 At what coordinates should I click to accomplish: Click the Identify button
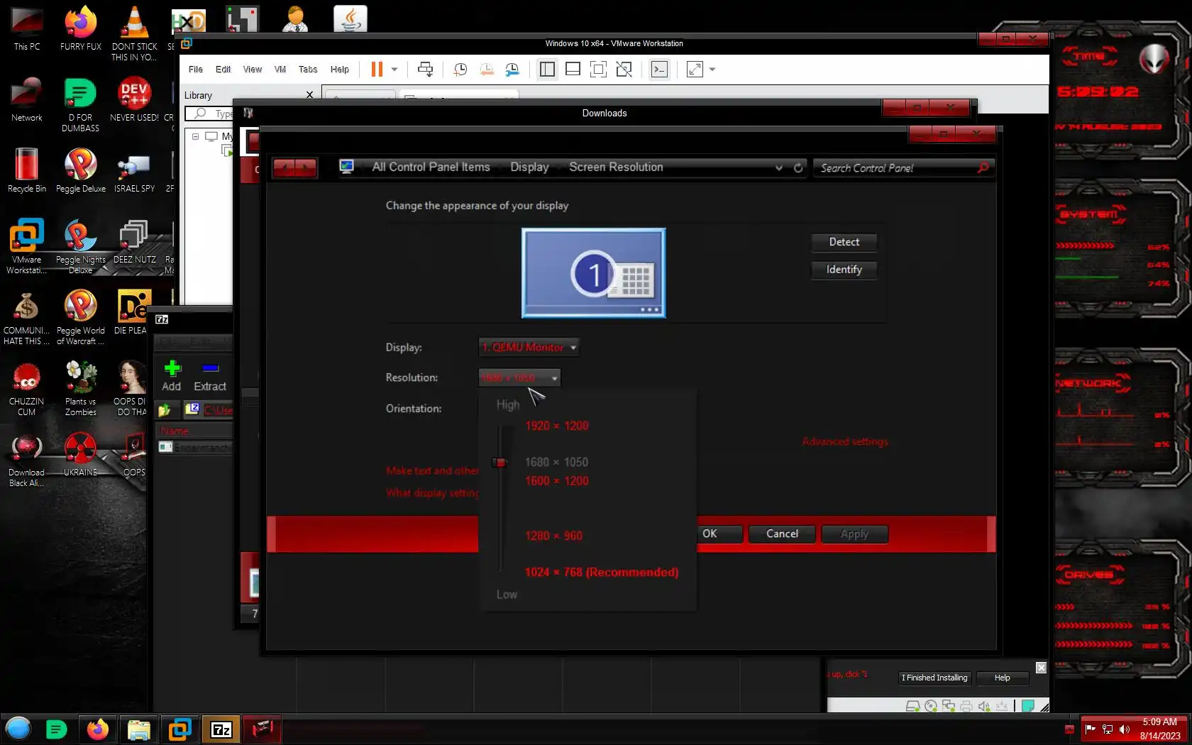844,270
